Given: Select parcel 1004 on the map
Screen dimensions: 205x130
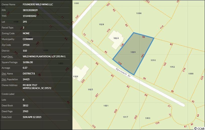Looking at the screenshot, I should click(x=139, y=13).
